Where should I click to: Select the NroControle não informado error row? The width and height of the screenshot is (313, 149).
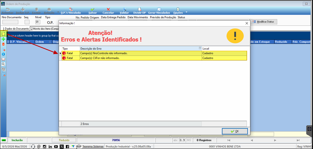coord(154,53)
